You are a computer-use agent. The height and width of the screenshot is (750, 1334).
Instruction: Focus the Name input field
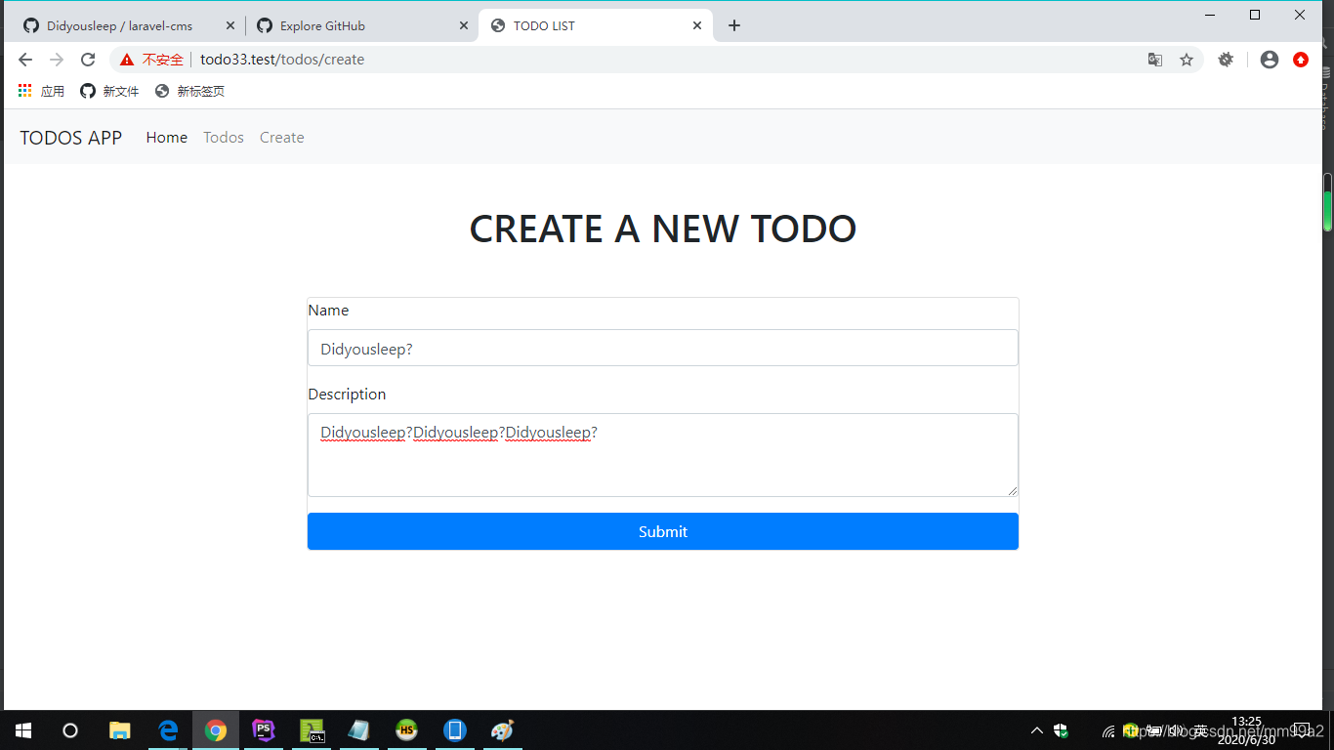click(663, 348)
